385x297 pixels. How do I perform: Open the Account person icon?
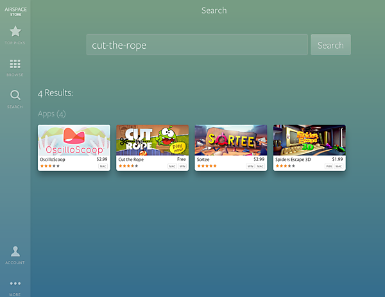15,251
